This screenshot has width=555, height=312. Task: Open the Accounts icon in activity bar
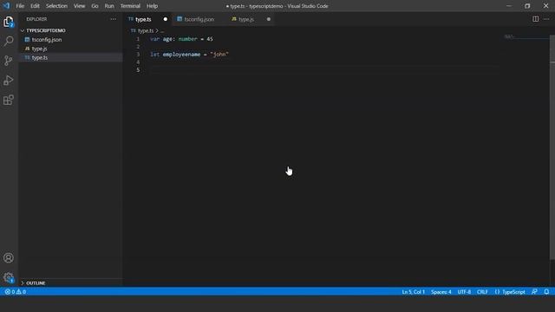click(9, 258)
